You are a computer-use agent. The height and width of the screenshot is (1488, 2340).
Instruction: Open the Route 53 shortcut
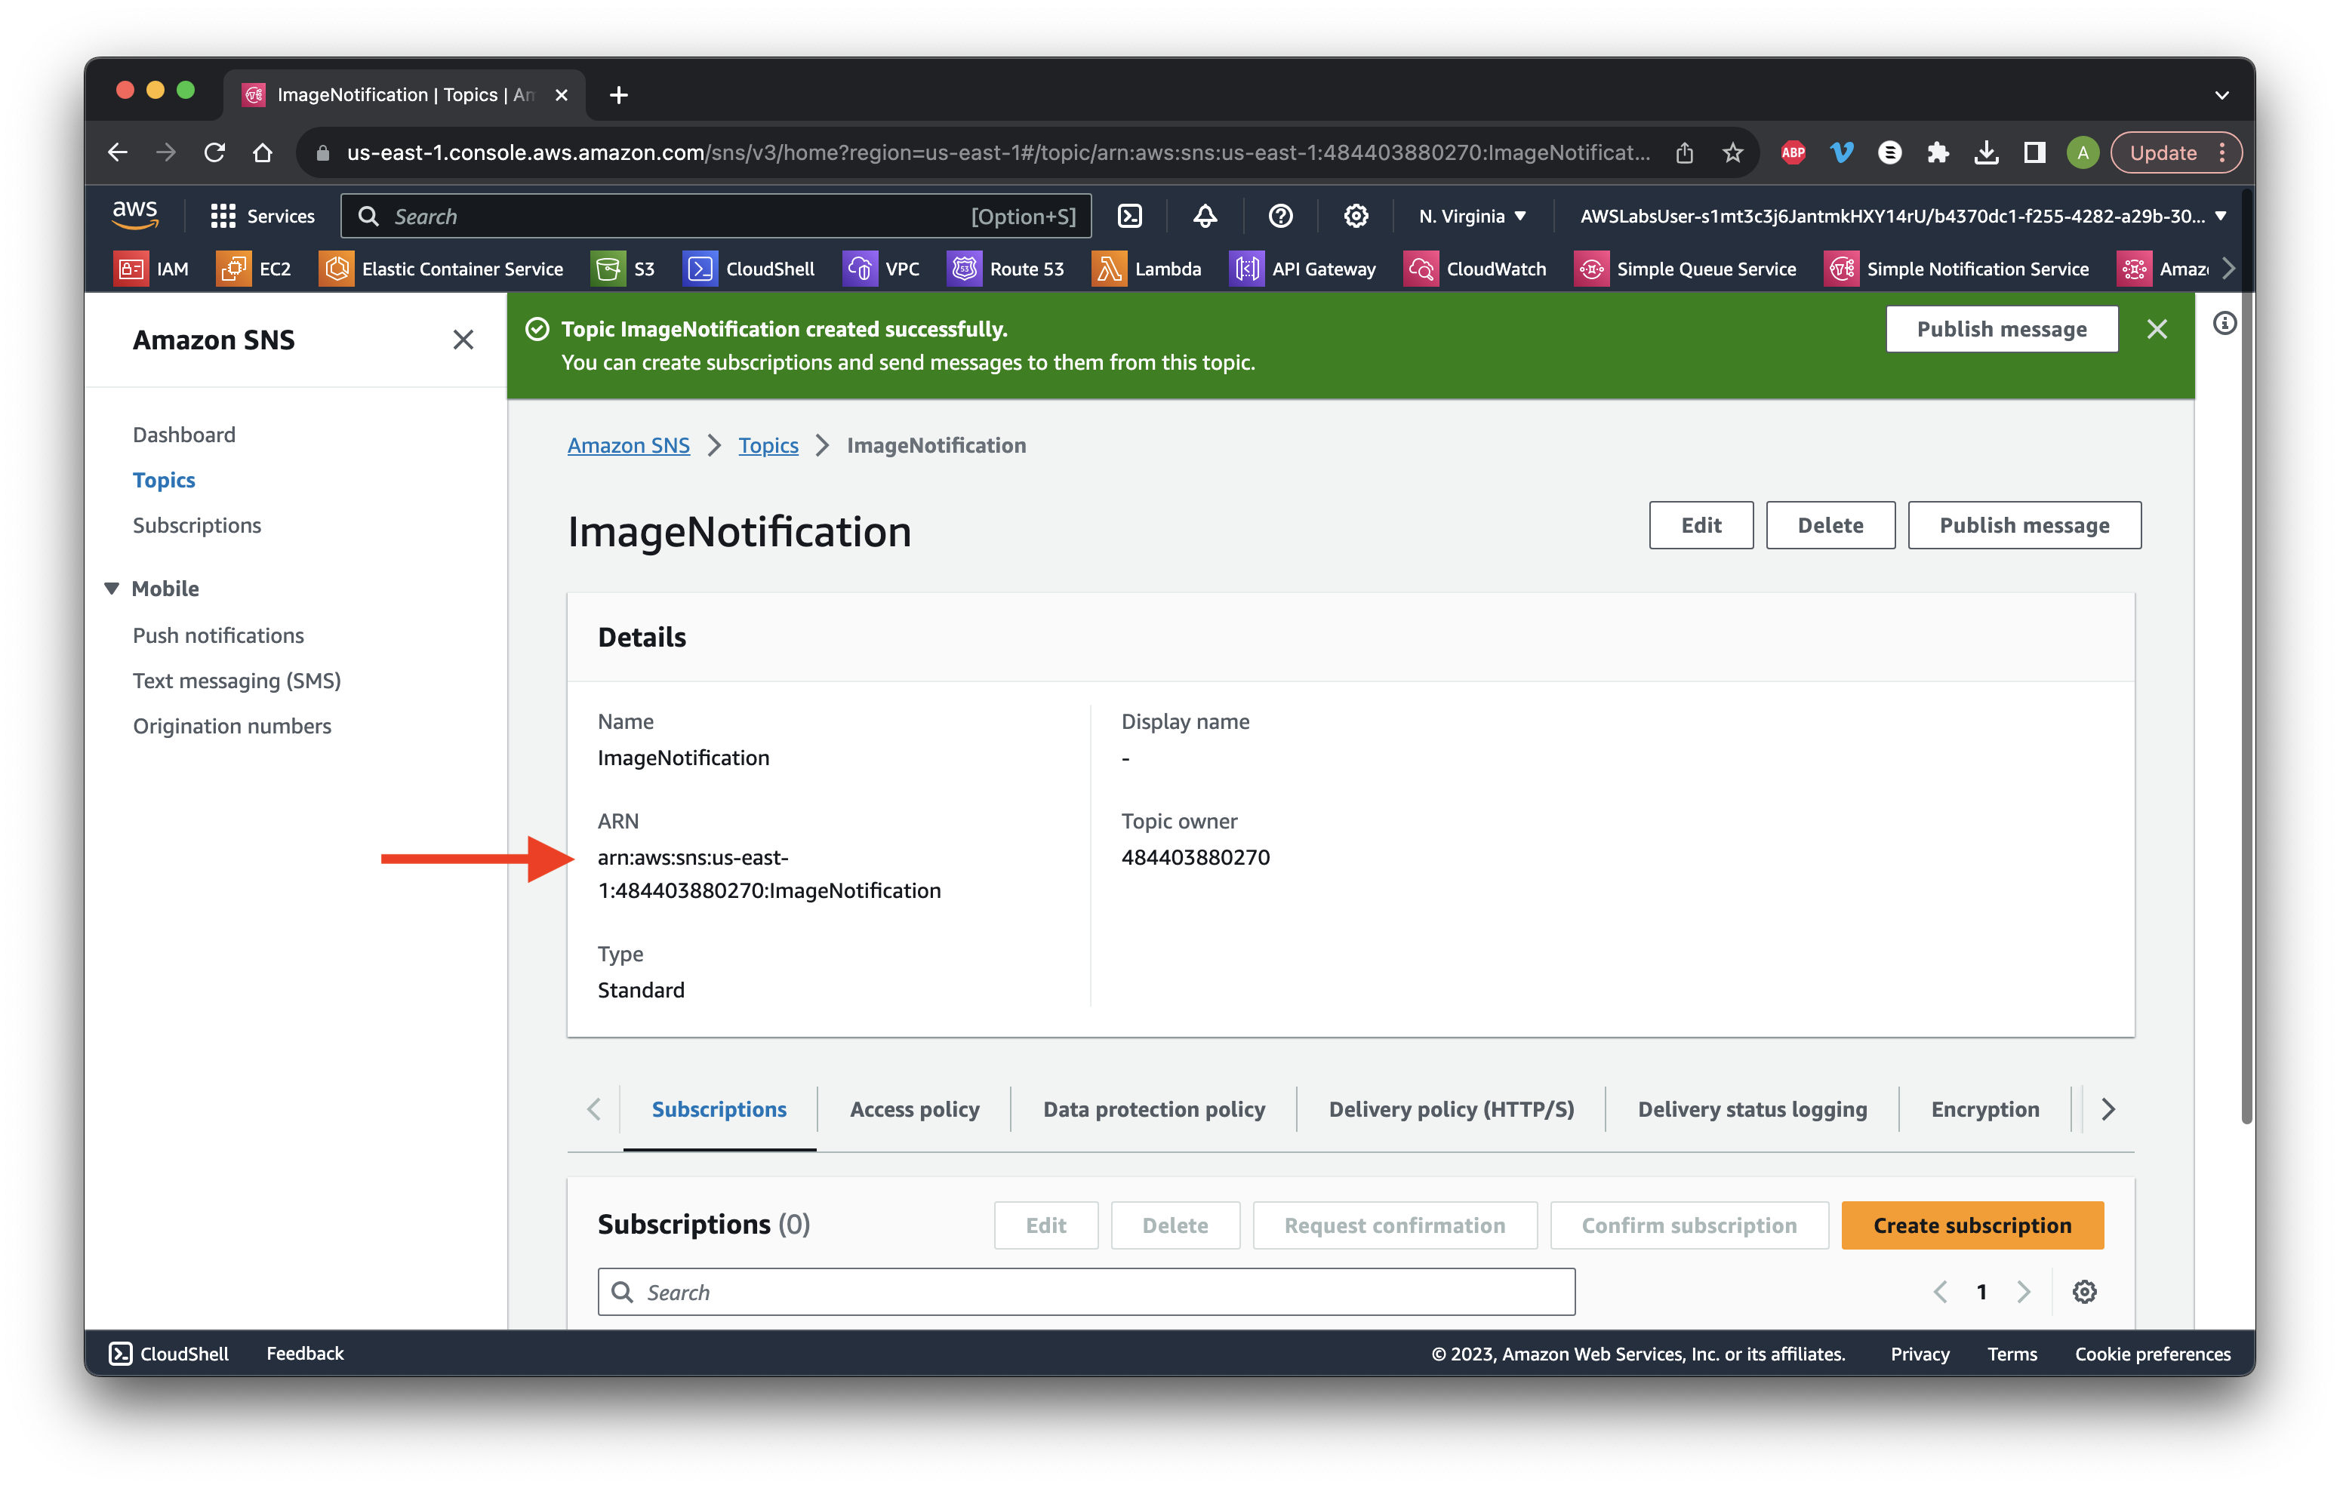point(1005,269)
